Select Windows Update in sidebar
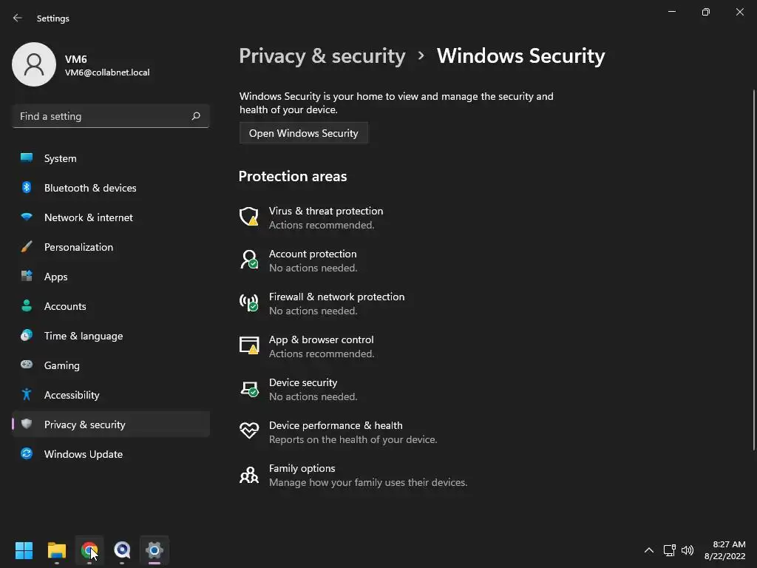This screenshot has height=568, width=757. tap(83, 454)
